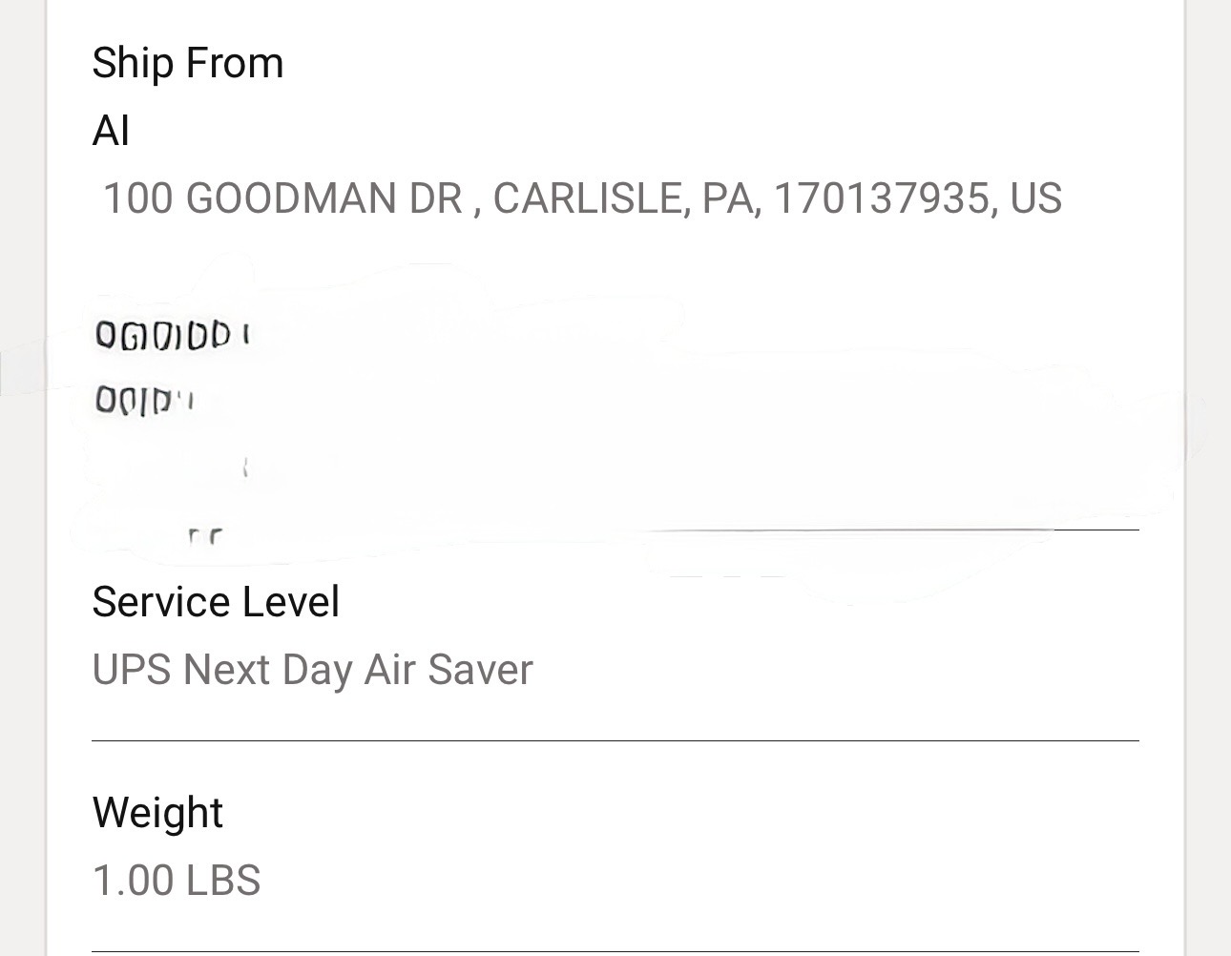Click the city CARLISLE in the address
This screenshot has width=1231, height=956.
[x=587, y=198]
